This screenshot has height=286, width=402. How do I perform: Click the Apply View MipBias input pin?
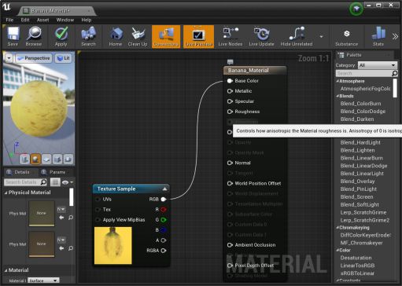pyautogui.click(x=98, y=220)
